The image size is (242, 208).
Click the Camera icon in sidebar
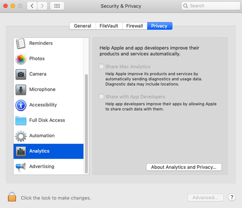pyautogui.click(x=21, y=74)
